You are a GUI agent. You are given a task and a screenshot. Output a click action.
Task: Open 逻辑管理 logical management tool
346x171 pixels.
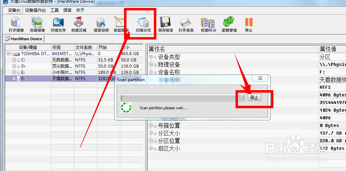(229, 25)
